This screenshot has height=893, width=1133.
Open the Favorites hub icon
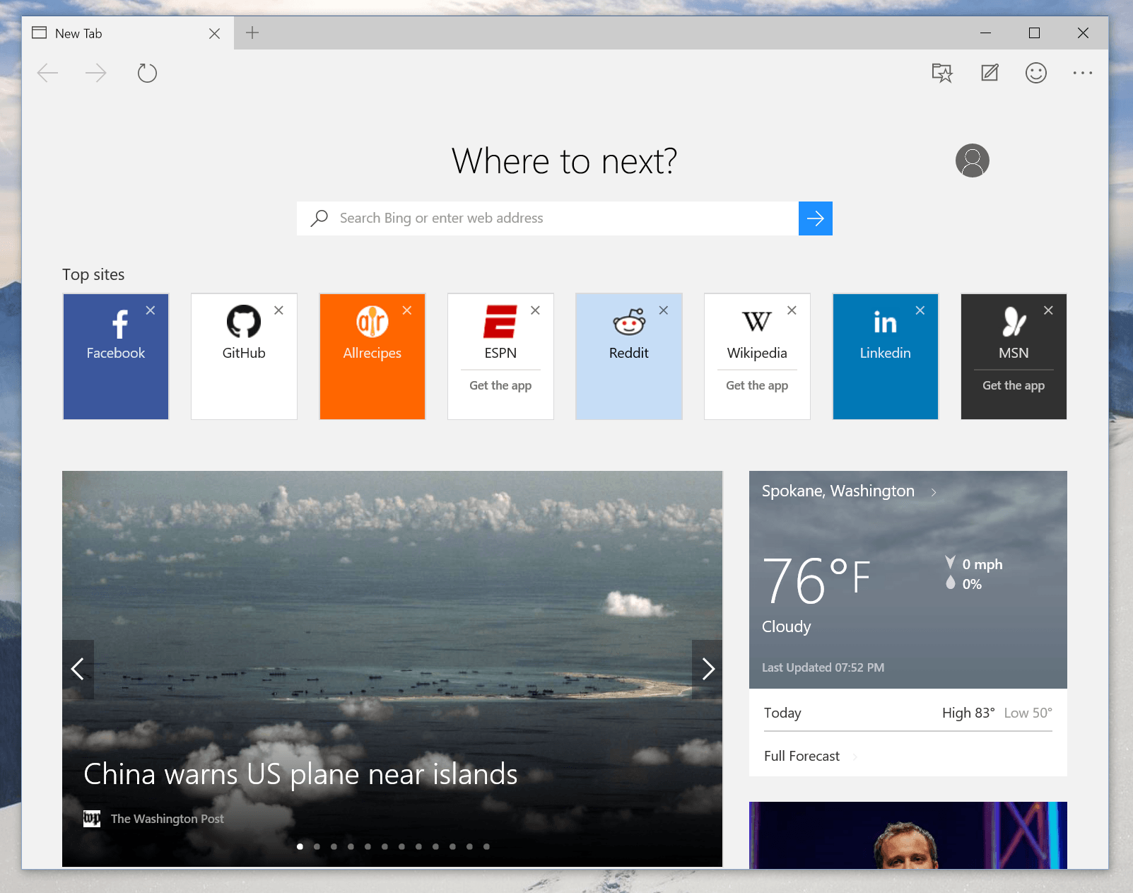942,73
